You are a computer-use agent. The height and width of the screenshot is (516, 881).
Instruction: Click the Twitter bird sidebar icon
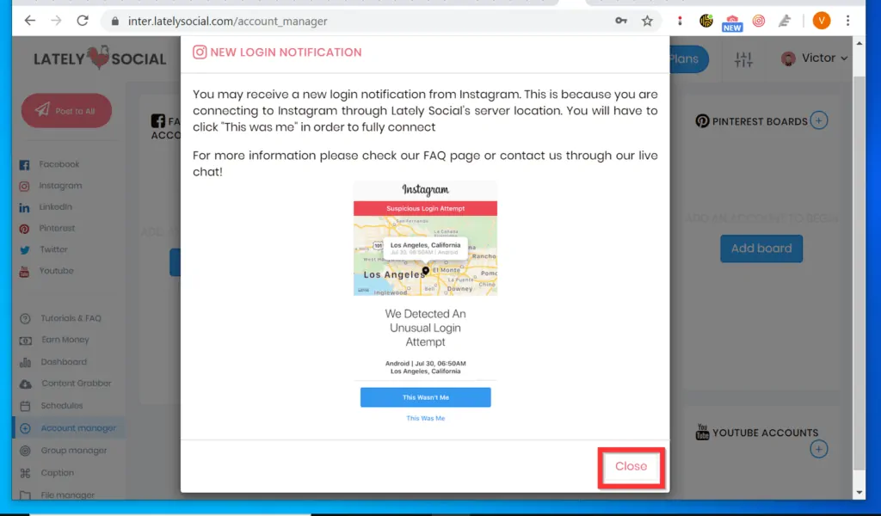[x=24, y=250]
